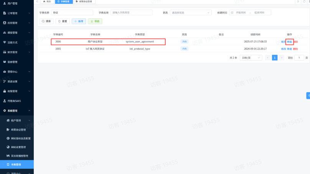Open 网站设置管理 in the sidebar
Image resolution: width=310 pixels, height=174 pixels.
18,147
